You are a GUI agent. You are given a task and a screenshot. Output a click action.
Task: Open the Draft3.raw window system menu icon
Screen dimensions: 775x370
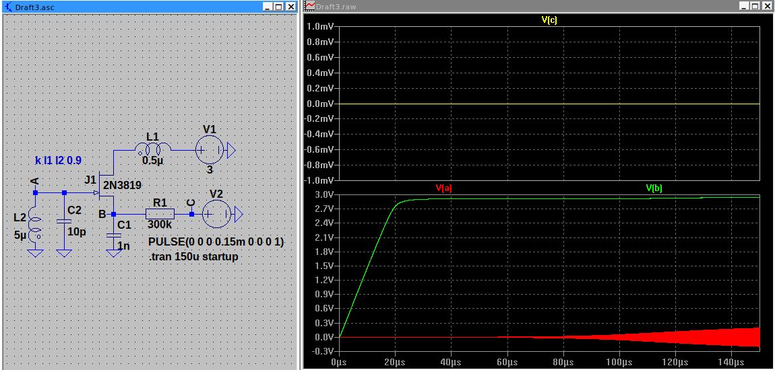pos(310,6)
